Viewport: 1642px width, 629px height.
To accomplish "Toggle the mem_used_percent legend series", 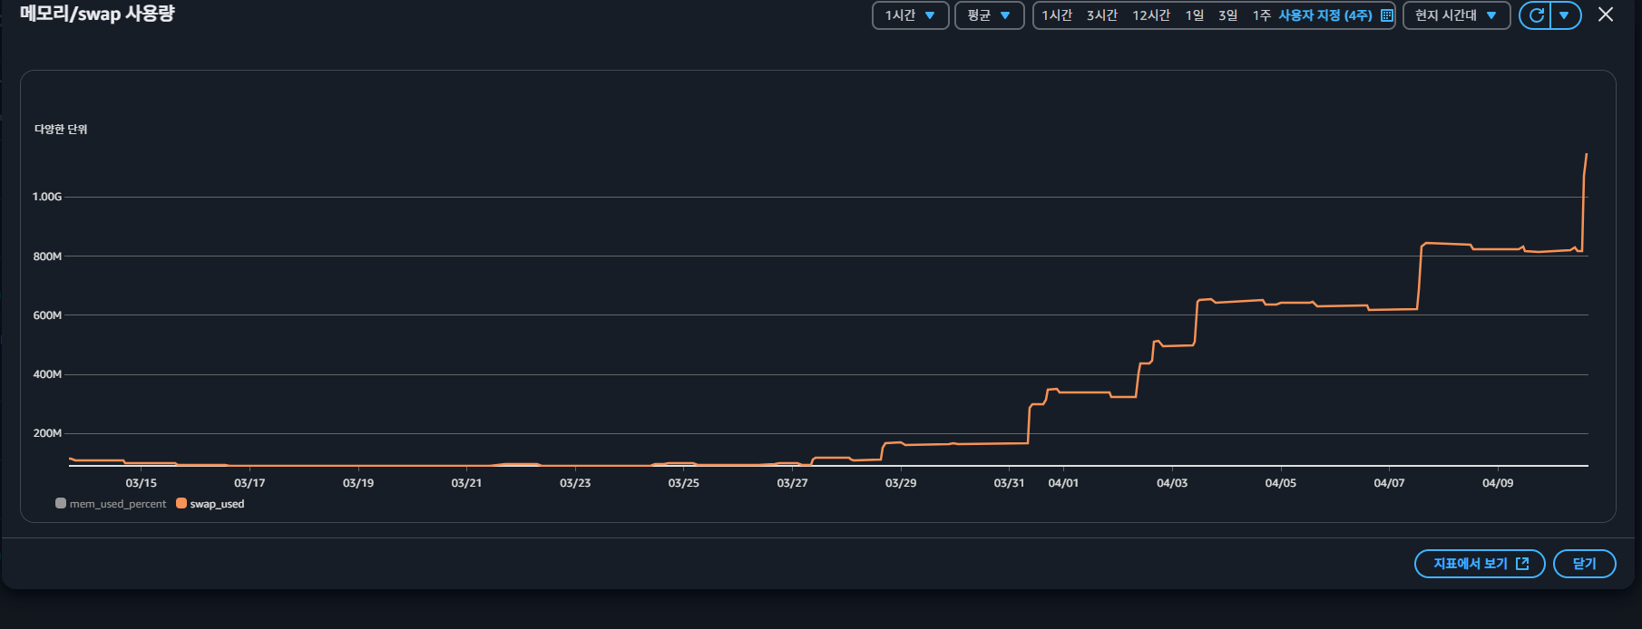I will point(111,504).
